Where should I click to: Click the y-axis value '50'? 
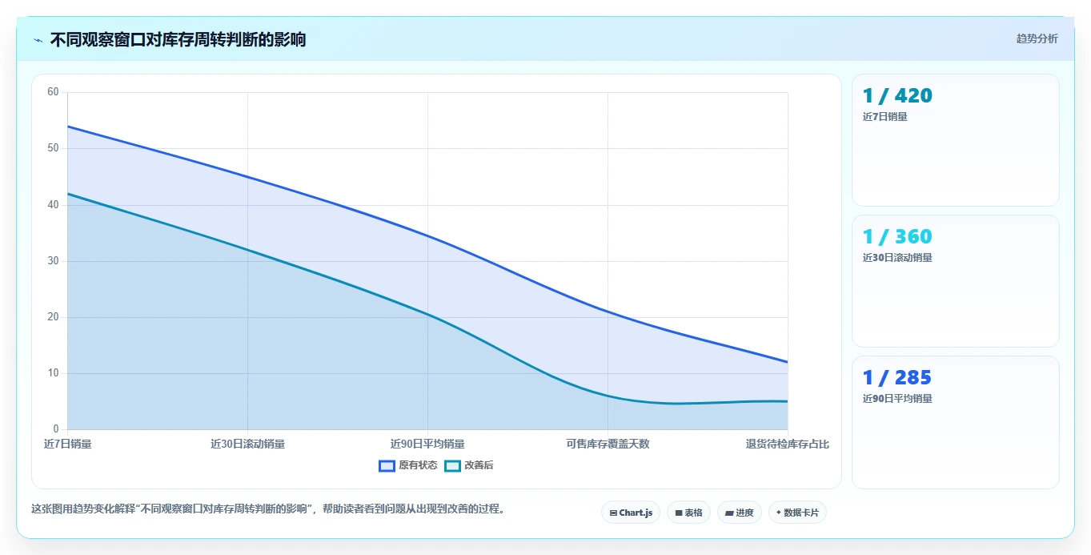pyautogui.click(x=54, y=148)
